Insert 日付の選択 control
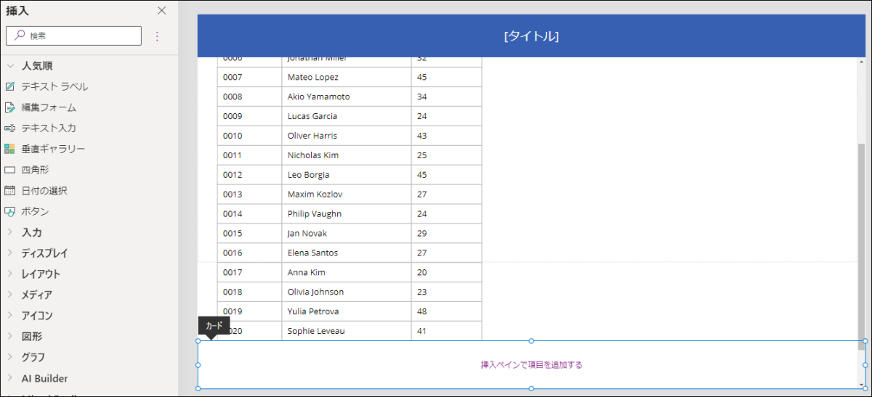Screen dimensions: 872x397 coord(44,190)
